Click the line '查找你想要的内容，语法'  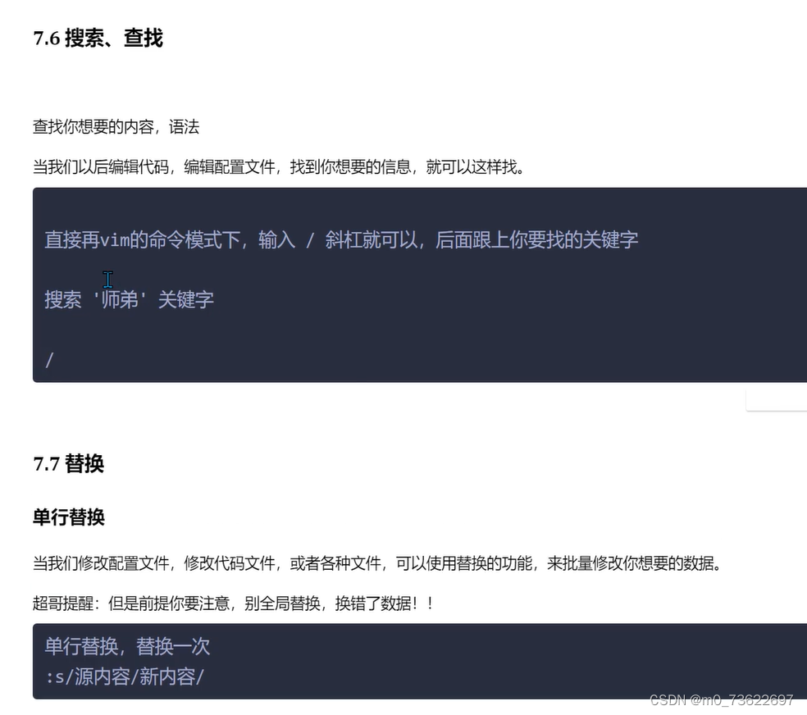116,126
